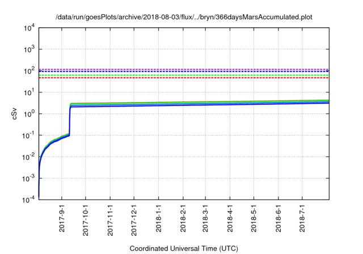Image resolution: width=363 pixels, height=254 pixels.
Task: Click the plot title file path
Action: pos(184,18)
